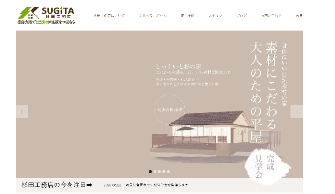Image resolution: width=335 pixels, height=194 pixels.
Task: Go to the 施工実例 page
Action: tap(188, 16)
